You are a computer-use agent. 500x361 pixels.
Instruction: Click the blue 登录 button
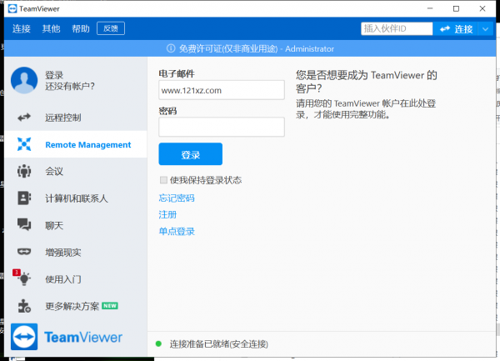(190, 154)
